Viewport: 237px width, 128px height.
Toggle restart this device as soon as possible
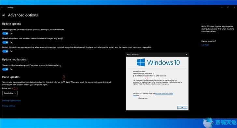click(x=5, y=51)
